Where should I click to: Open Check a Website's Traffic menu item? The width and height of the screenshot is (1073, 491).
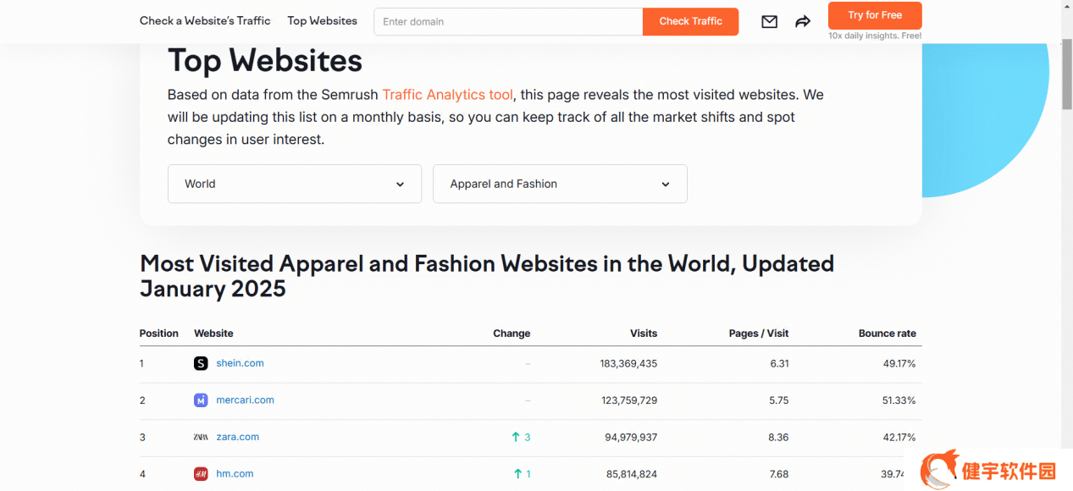click(205, 20)
